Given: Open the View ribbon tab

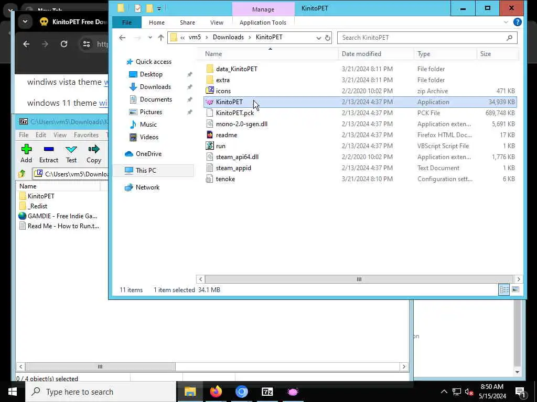Looking at the screenshot, I should 217,22.
